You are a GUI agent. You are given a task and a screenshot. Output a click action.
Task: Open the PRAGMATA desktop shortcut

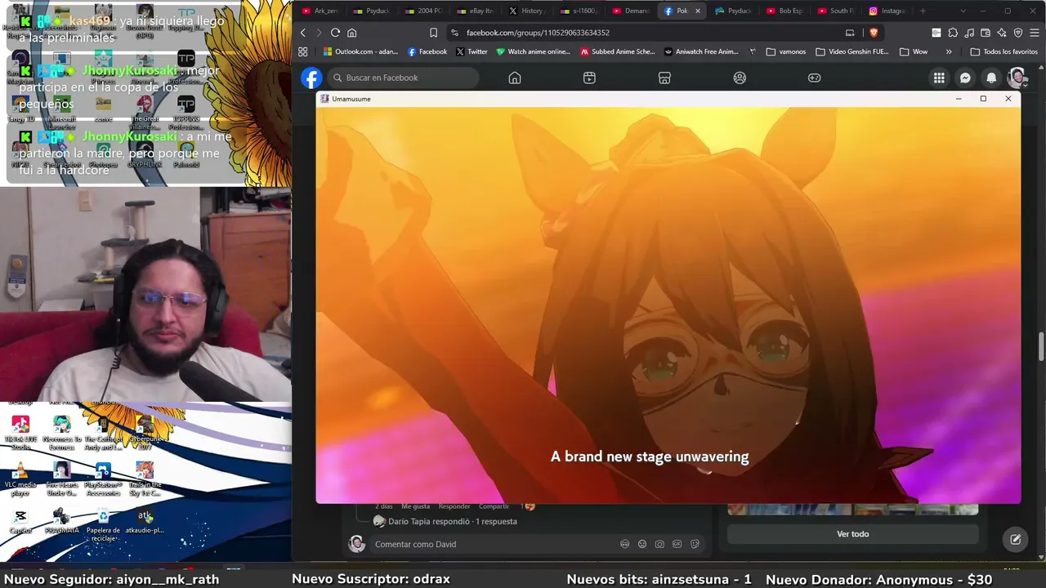point(61,522)
